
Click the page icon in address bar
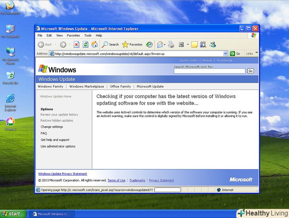point(52,54)
